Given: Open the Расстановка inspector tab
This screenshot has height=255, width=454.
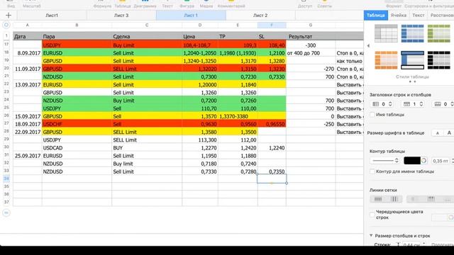Looking at the screenshot, I should coord(442,16).
